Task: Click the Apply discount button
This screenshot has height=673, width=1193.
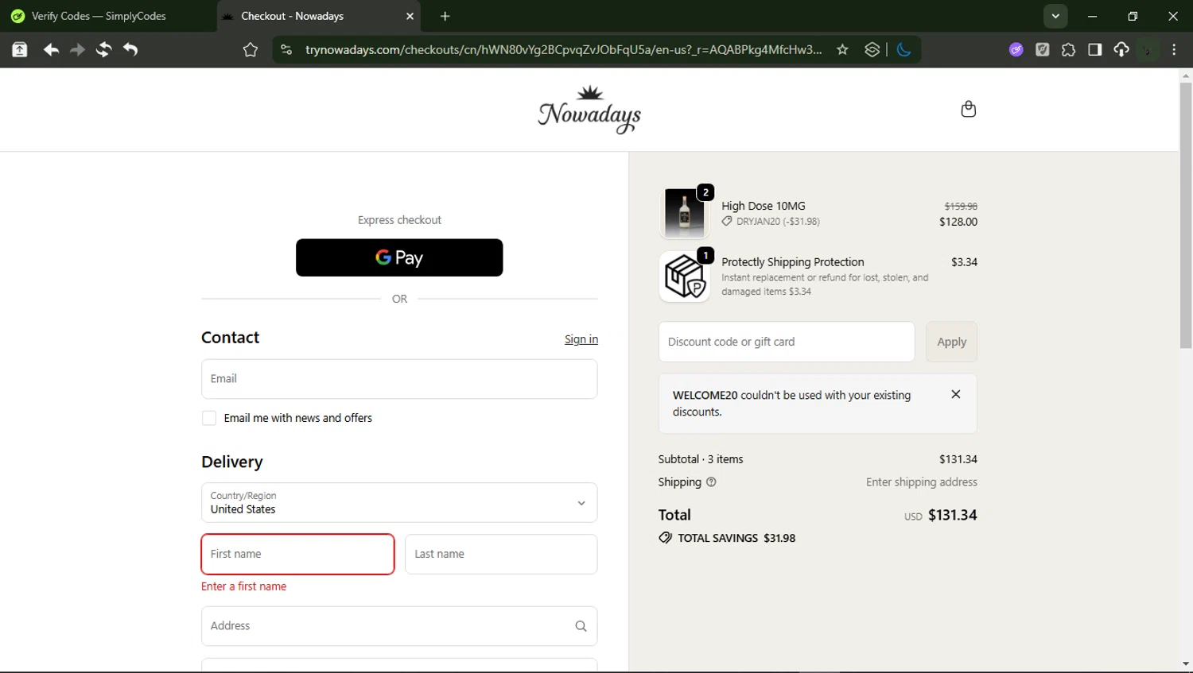Action: point(951,342)
